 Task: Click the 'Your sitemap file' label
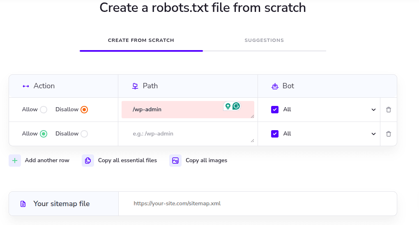(x=62, y=204)
